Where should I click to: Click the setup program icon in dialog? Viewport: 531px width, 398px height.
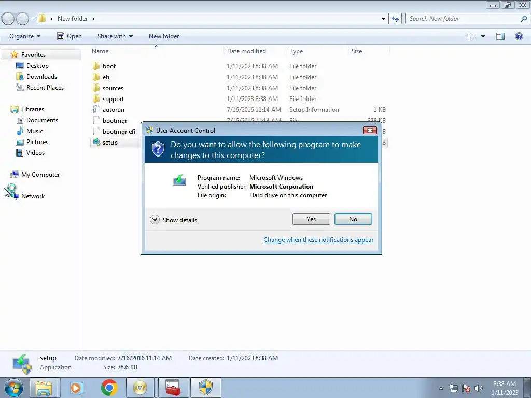point(179,180)
